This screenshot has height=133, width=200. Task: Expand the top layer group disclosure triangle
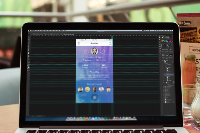click(x=164, y=60)
